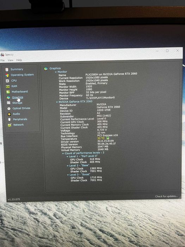
Task: Click the RAM module icon in sidebar
Action: [8, 86]
